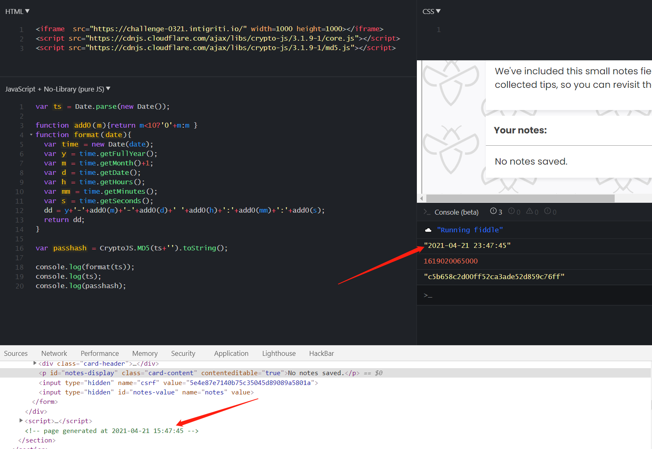Viewport: 652px width, 449px height.
Task: Click the cloud icon next to Running fiddle
Action: click(428, 230)
